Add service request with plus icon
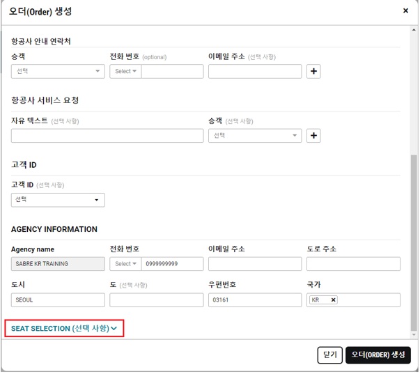Viewport: 420px width, 374px height. pyautogui.click(x=313, y=136)
